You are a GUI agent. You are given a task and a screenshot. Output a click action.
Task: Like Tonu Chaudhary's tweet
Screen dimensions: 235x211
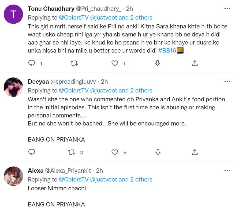[114, 63]
